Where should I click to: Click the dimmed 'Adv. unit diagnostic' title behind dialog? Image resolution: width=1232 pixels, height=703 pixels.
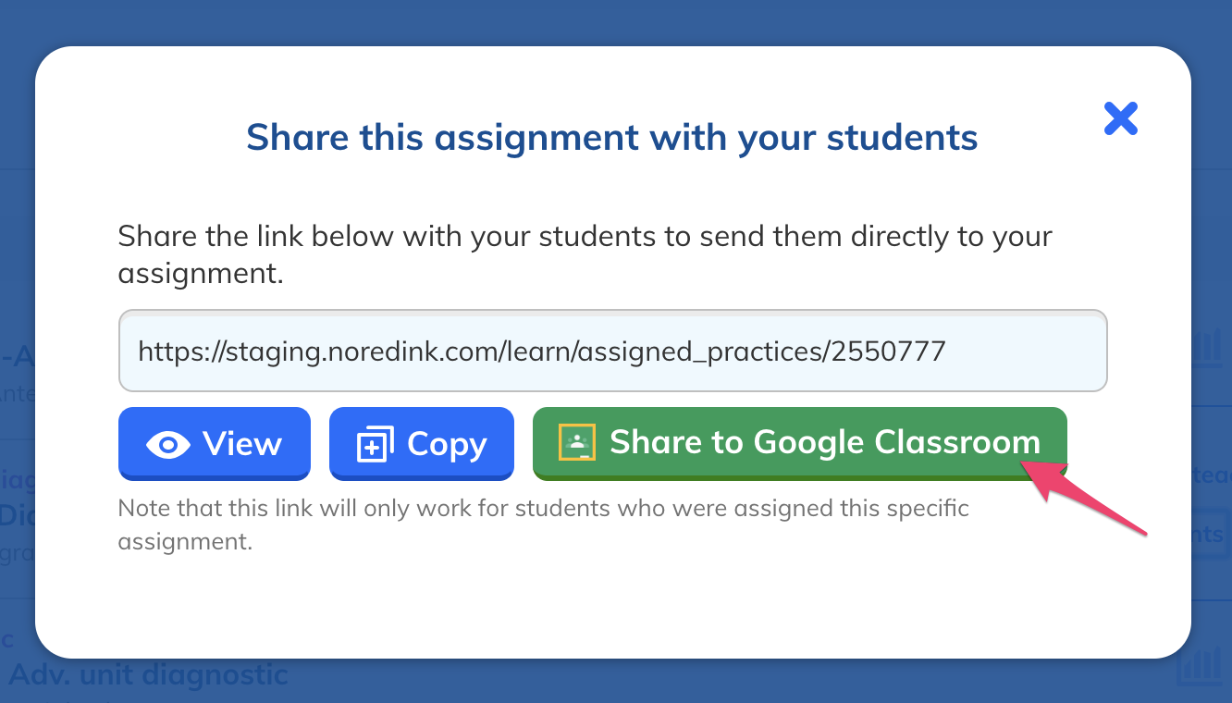coord(149,674)
